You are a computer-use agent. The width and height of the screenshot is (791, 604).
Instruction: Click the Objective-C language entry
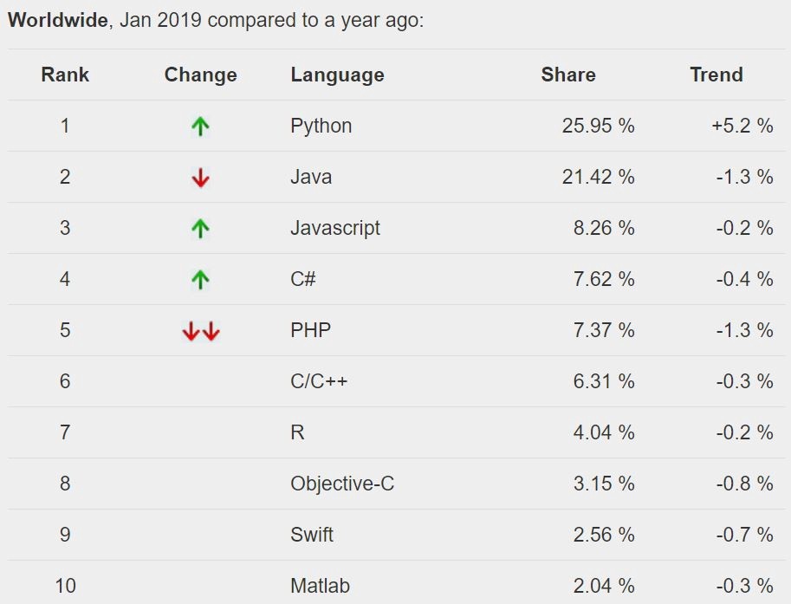click(x=342, y=484)
